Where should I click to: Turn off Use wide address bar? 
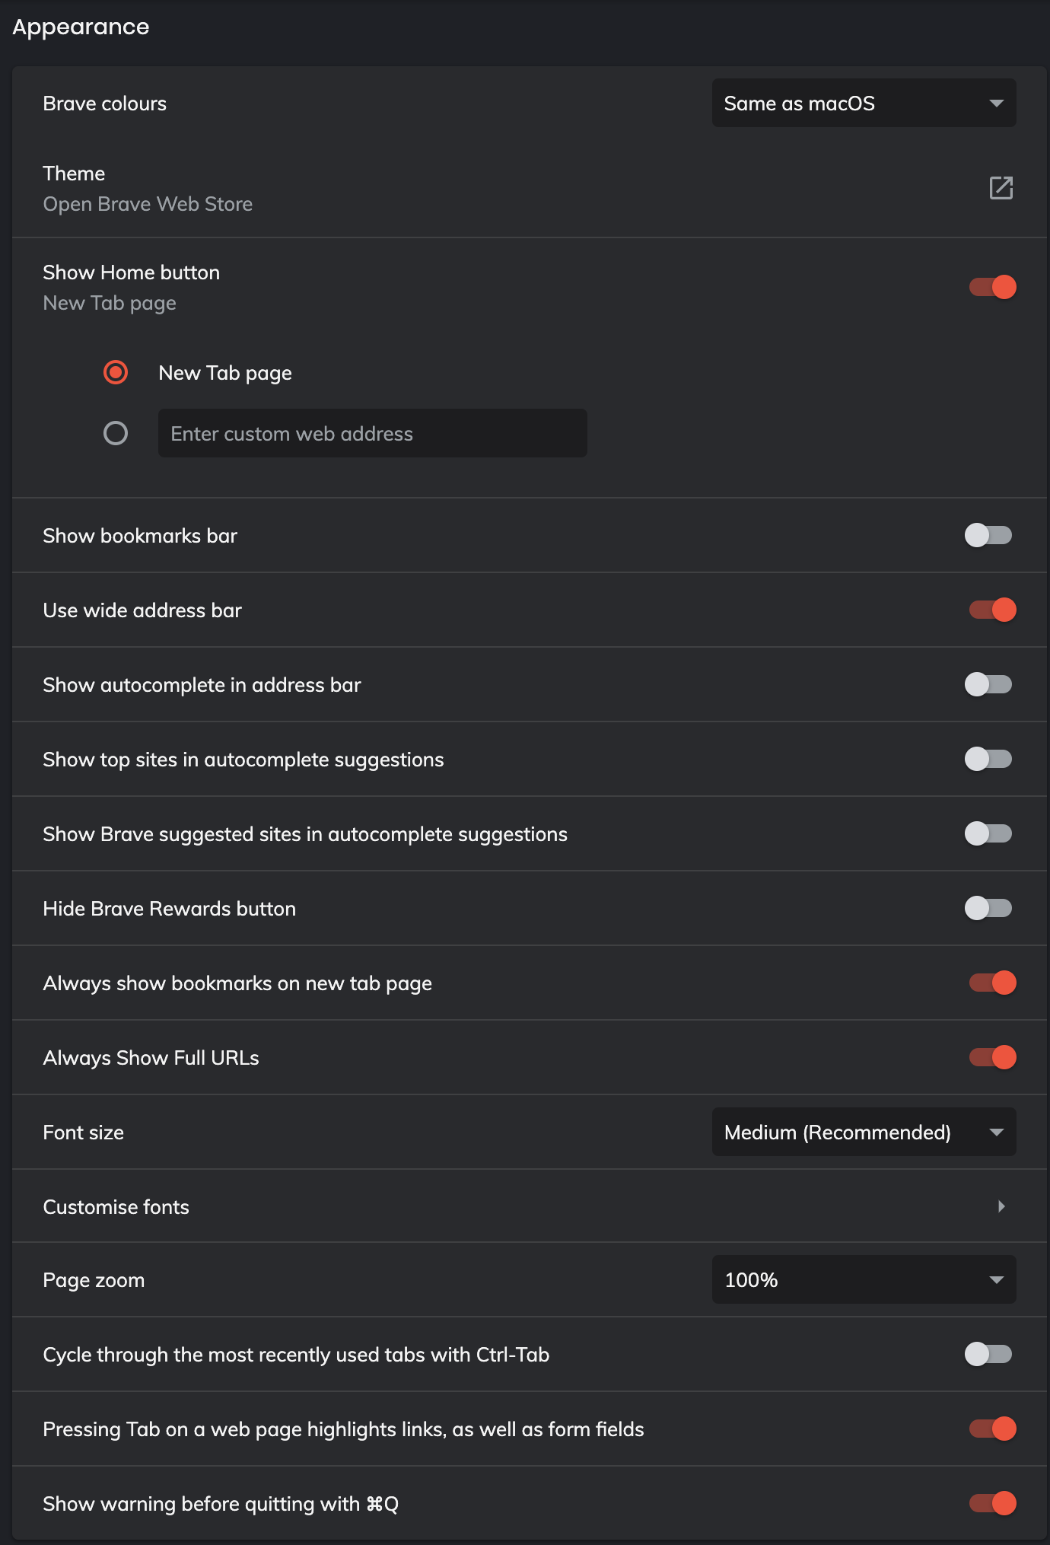(x=992, y=610)
